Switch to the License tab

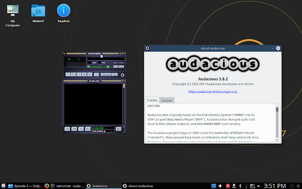[x=167, y=100]
